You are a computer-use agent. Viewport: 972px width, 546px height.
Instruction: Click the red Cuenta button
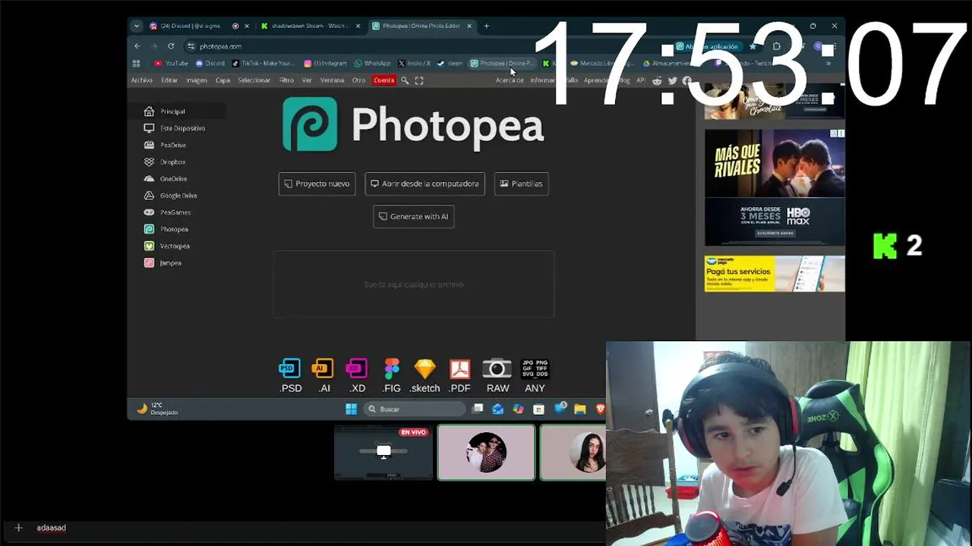pyautogui.click(x=384, y=80)
